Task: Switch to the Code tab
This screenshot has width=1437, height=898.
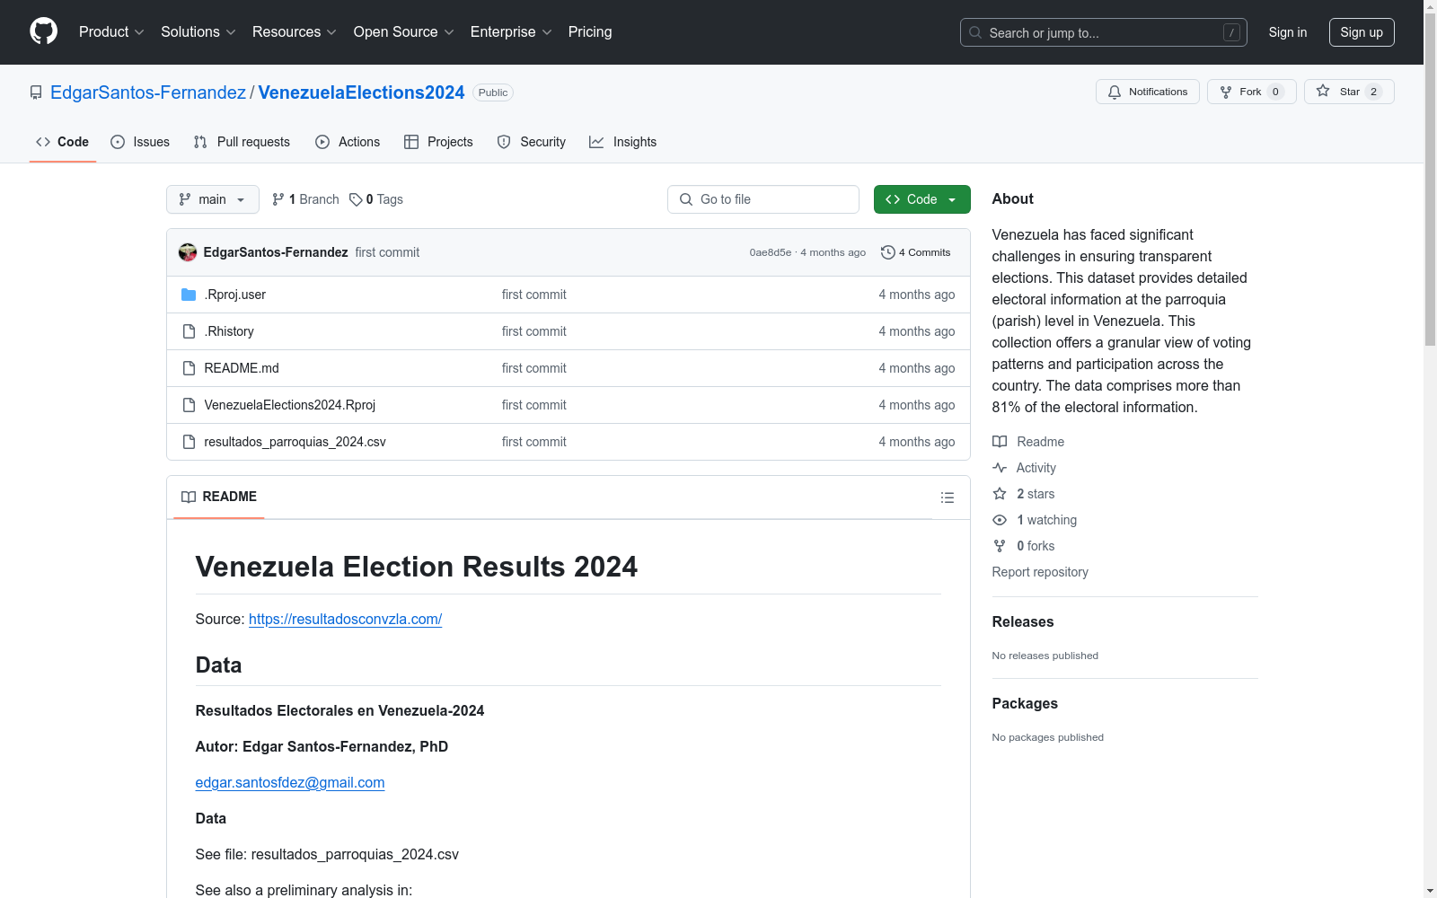Action: (x=63, y=142)
